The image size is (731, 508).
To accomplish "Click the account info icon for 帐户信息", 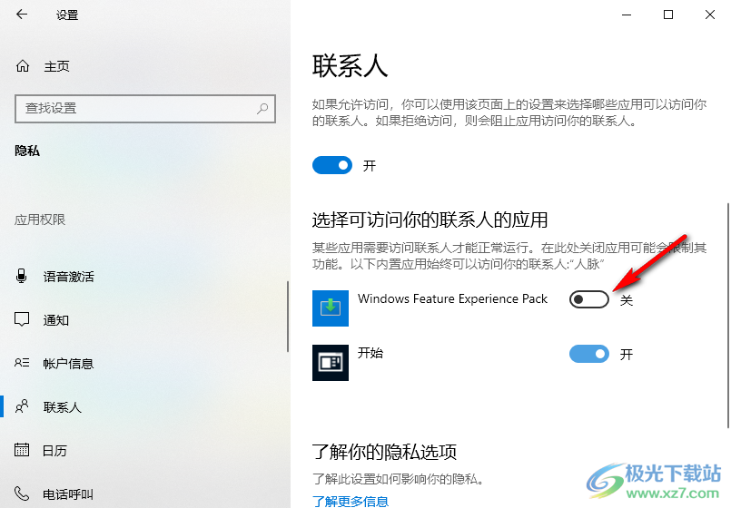I will [x=22, y=363].
